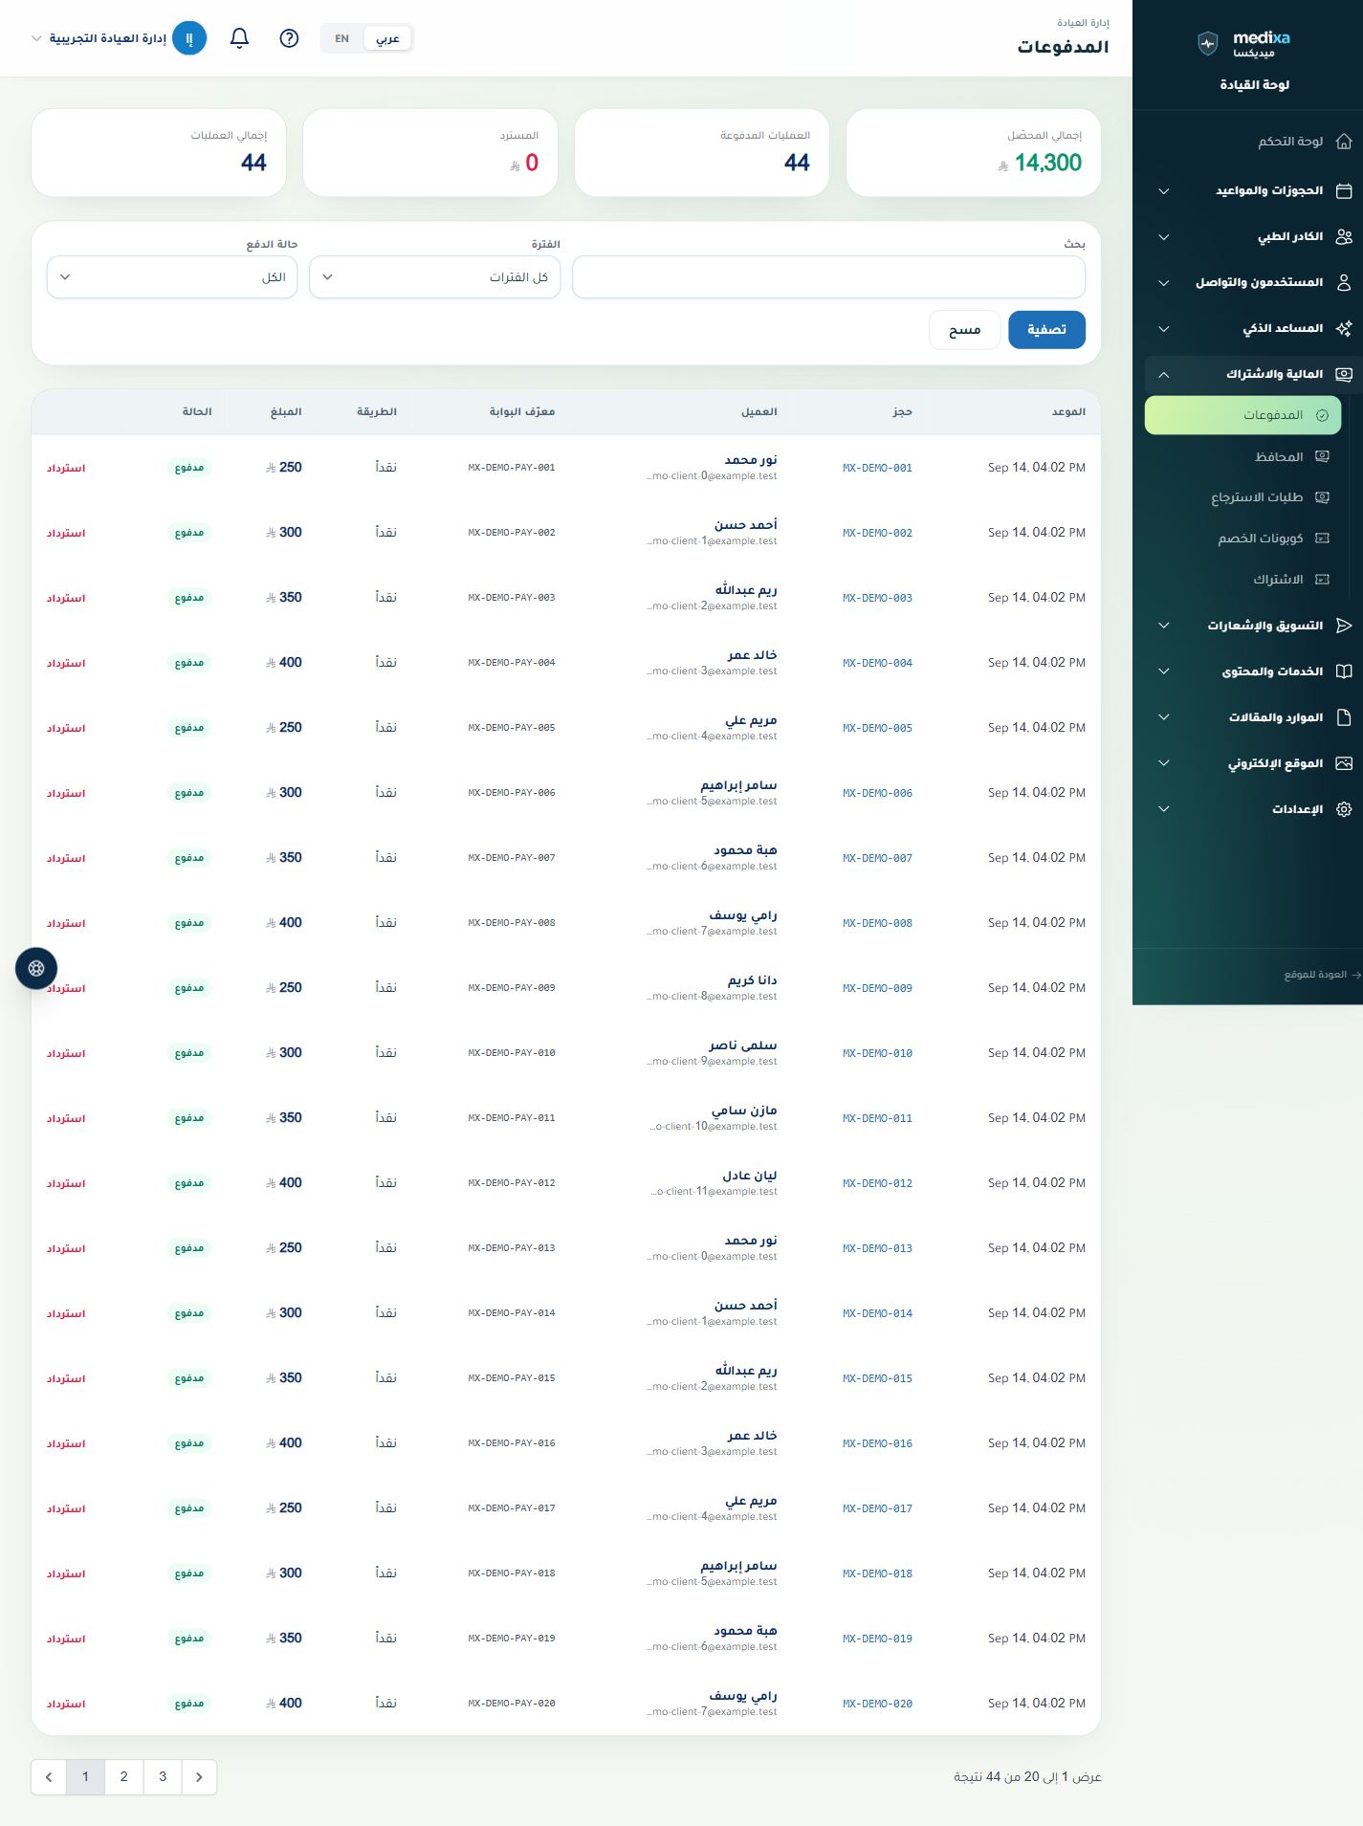Click the book icon beside الخدمات والمحتوى
The width and height of the screenshot is (1363, 1826).
click(x=1344, y=671)
